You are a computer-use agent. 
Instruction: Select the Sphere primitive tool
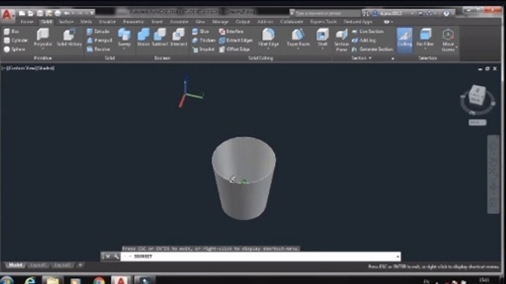(x=15, y=49)
